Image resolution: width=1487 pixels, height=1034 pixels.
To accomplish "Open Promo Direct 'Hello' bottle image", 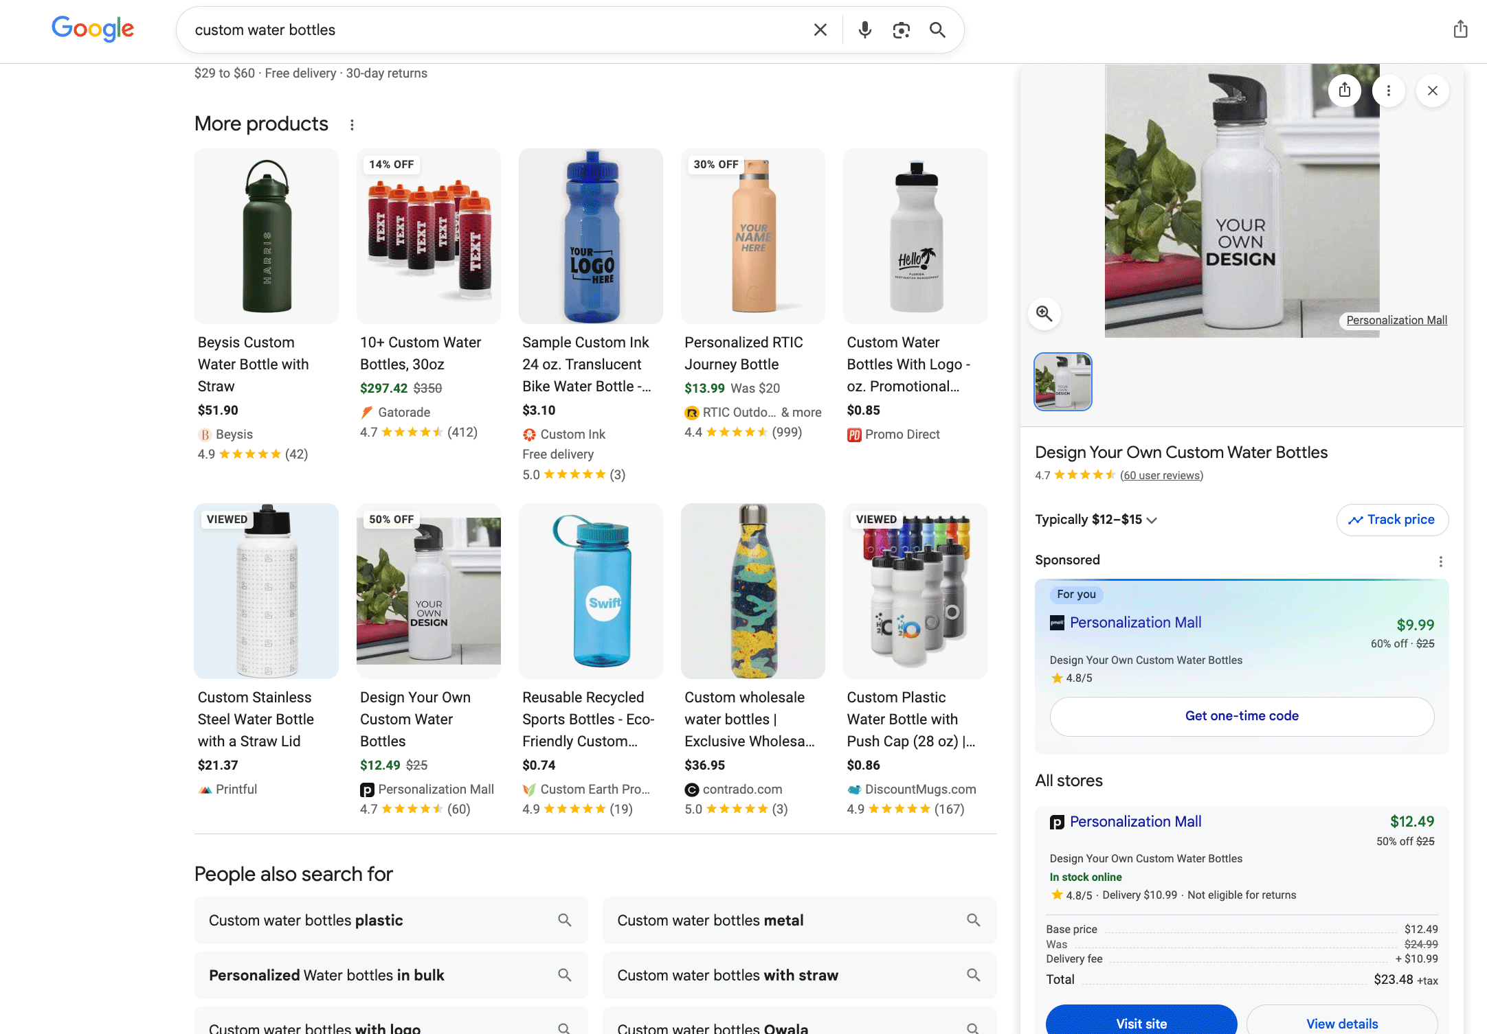I will pyautogui.click(x=915, y=235).
